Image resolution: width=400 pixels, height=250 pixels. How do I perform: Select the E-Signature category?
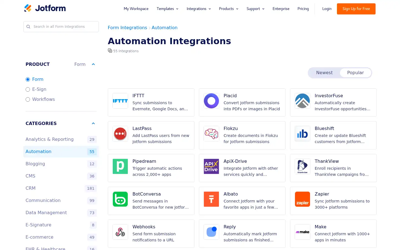(61, 225)
